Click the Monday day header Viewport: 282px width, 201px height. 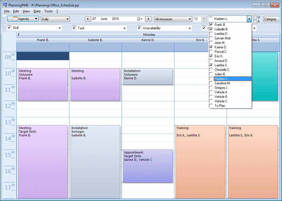(x=149, y=34)
